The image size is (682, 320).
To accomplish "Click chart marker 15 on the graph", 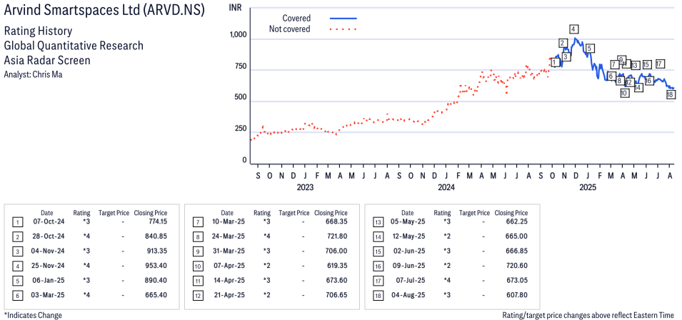I will [647, 64].
